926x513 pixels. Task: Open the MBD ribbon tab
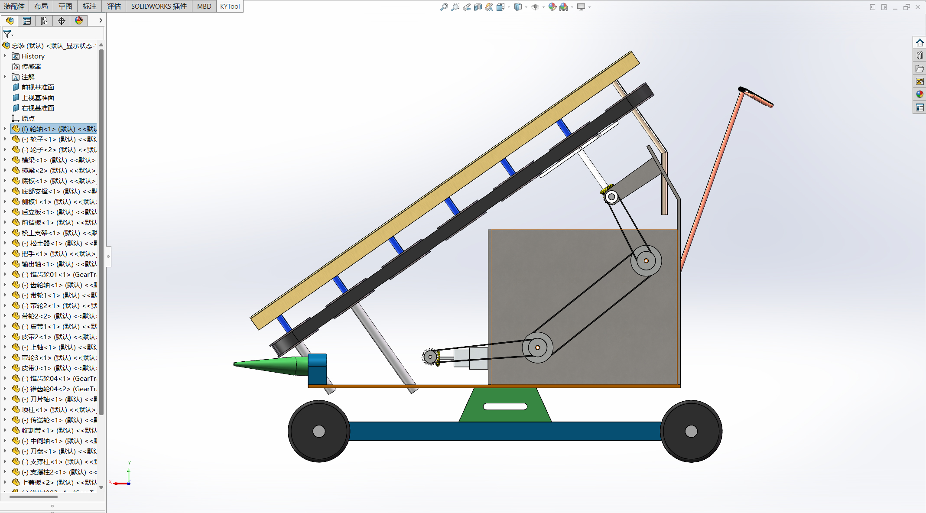coord(204,6)
